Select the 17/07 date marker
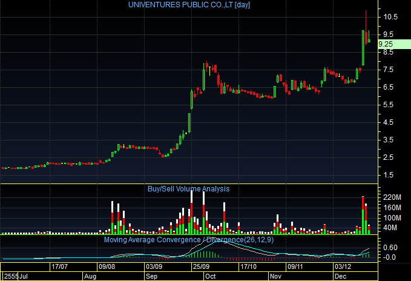 [59, 266]
